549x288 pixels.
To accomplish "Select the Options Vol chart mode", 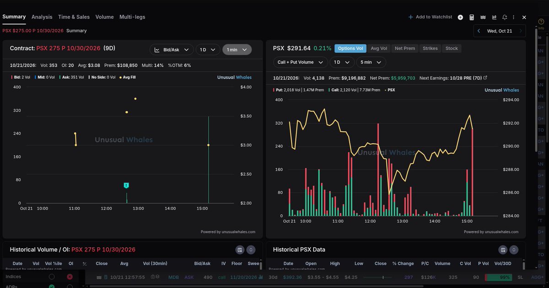I will (x=350, y=48).
